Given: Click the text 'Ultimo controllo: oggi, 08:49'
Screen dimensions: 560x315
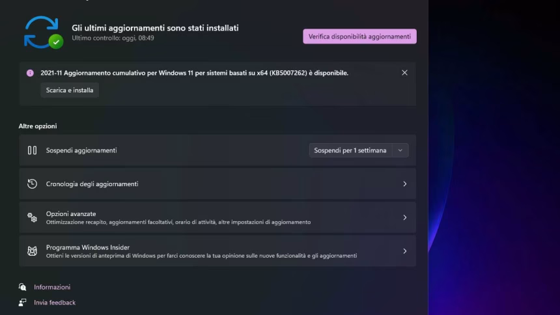Looking at the screenshot, I should 113,38.
